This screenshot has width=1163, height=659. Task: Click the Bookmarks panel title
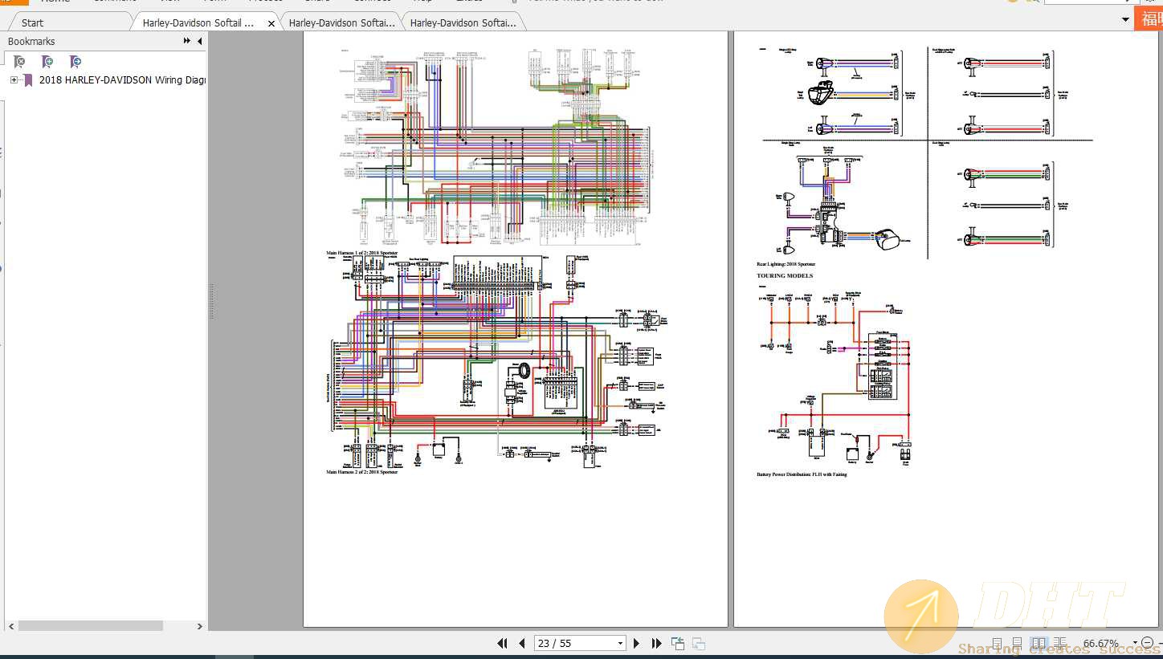pos(31,41)
